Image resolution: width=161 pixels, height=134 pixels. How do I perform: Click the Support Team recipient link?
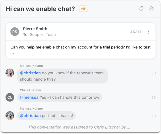click(x=43, y=35)
